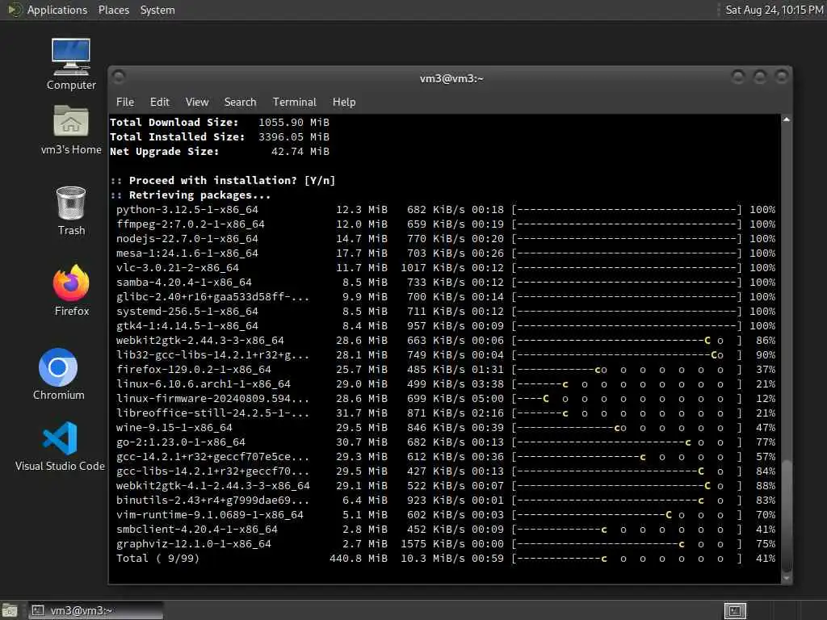Click the firefox progress bar at 37%
This screenshot has height=620, width=827.
pos(627,370)
